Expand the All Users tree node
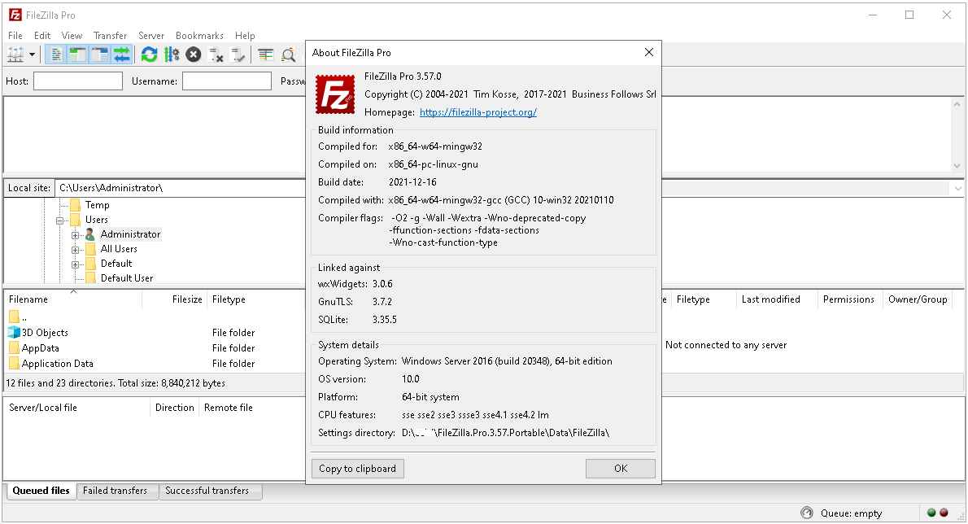The width and height of the screenshot is (968, 524). [76, 250]
